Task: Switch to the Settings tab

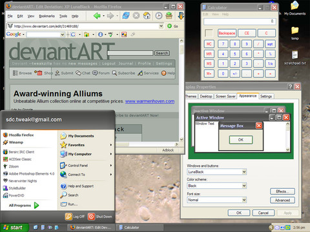Action: click(266, 97)
